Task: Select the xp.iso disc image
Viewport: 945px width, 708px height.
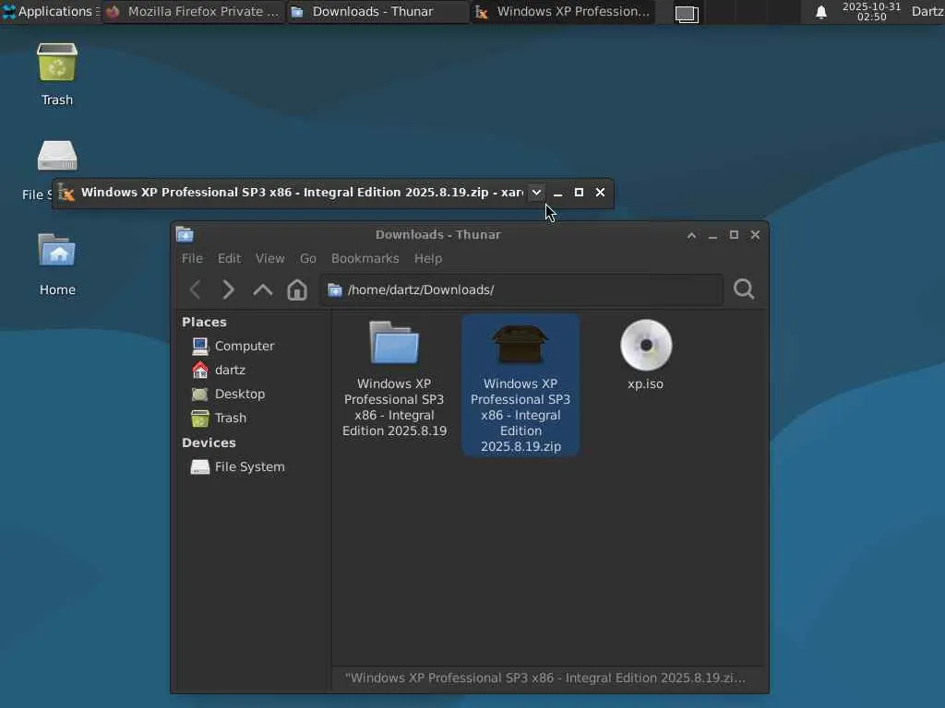Action: pos(645,355)
